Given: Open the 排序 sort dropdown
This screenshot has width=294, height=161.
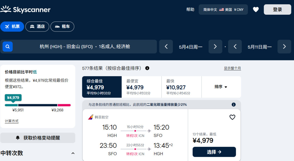Looking at the screenshot, I should tap(221, 87).
